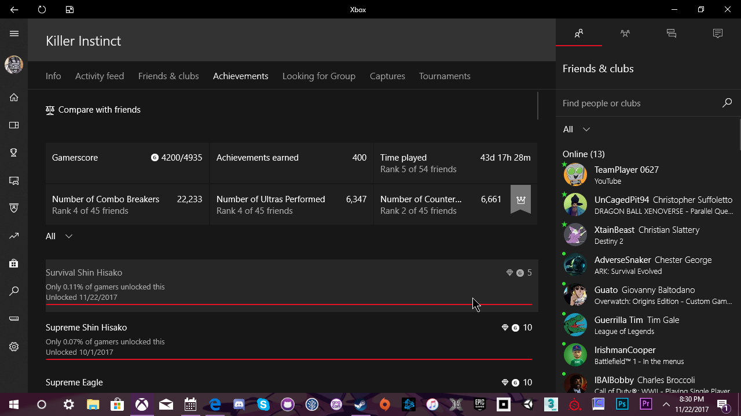Open the Windows Start menu
Screen dimensions: 741x416
pyautogui.click(x=14, y=404)
